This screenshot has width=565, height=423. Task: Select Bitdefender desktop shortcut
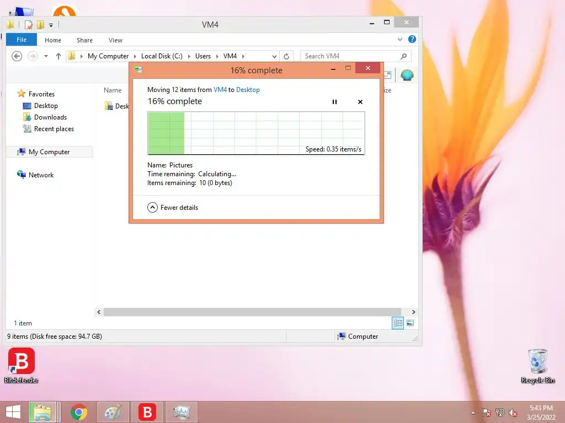(x=22, y=366)
